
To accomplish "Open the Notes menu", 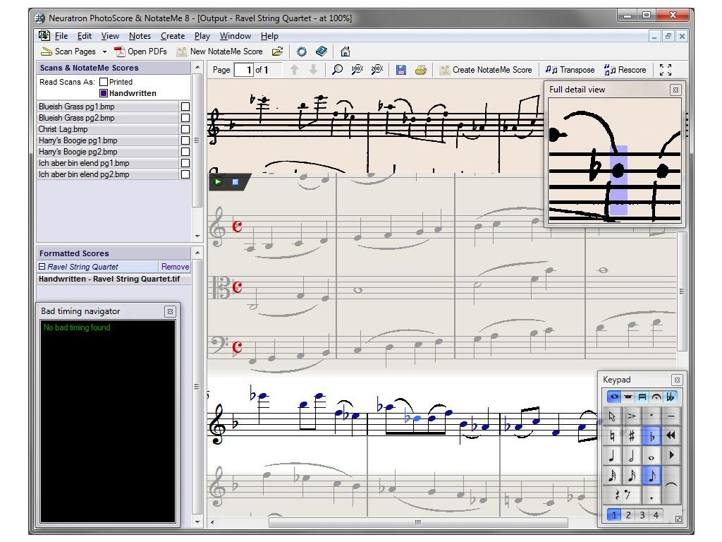I will tap(140, 36).
